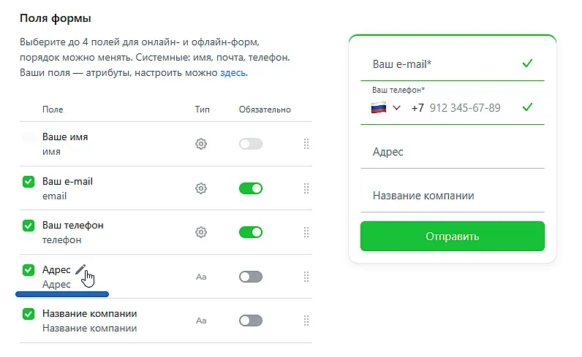Screen dimensions: 582x357
Task: Uncheck the Название компании field checkbox
Action: point(29,314)
